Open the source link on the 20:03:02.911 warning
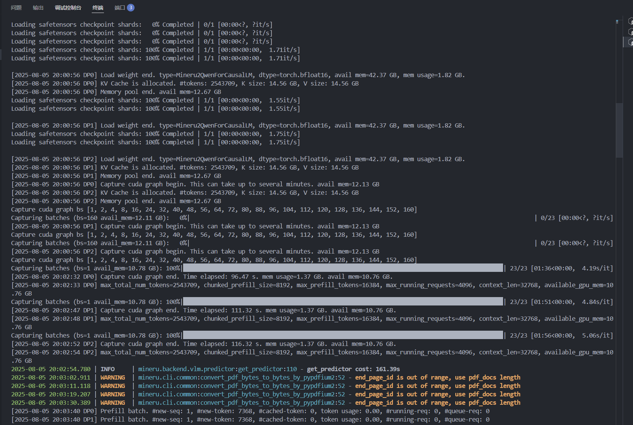633x425 pixels. tap(241, 378)
